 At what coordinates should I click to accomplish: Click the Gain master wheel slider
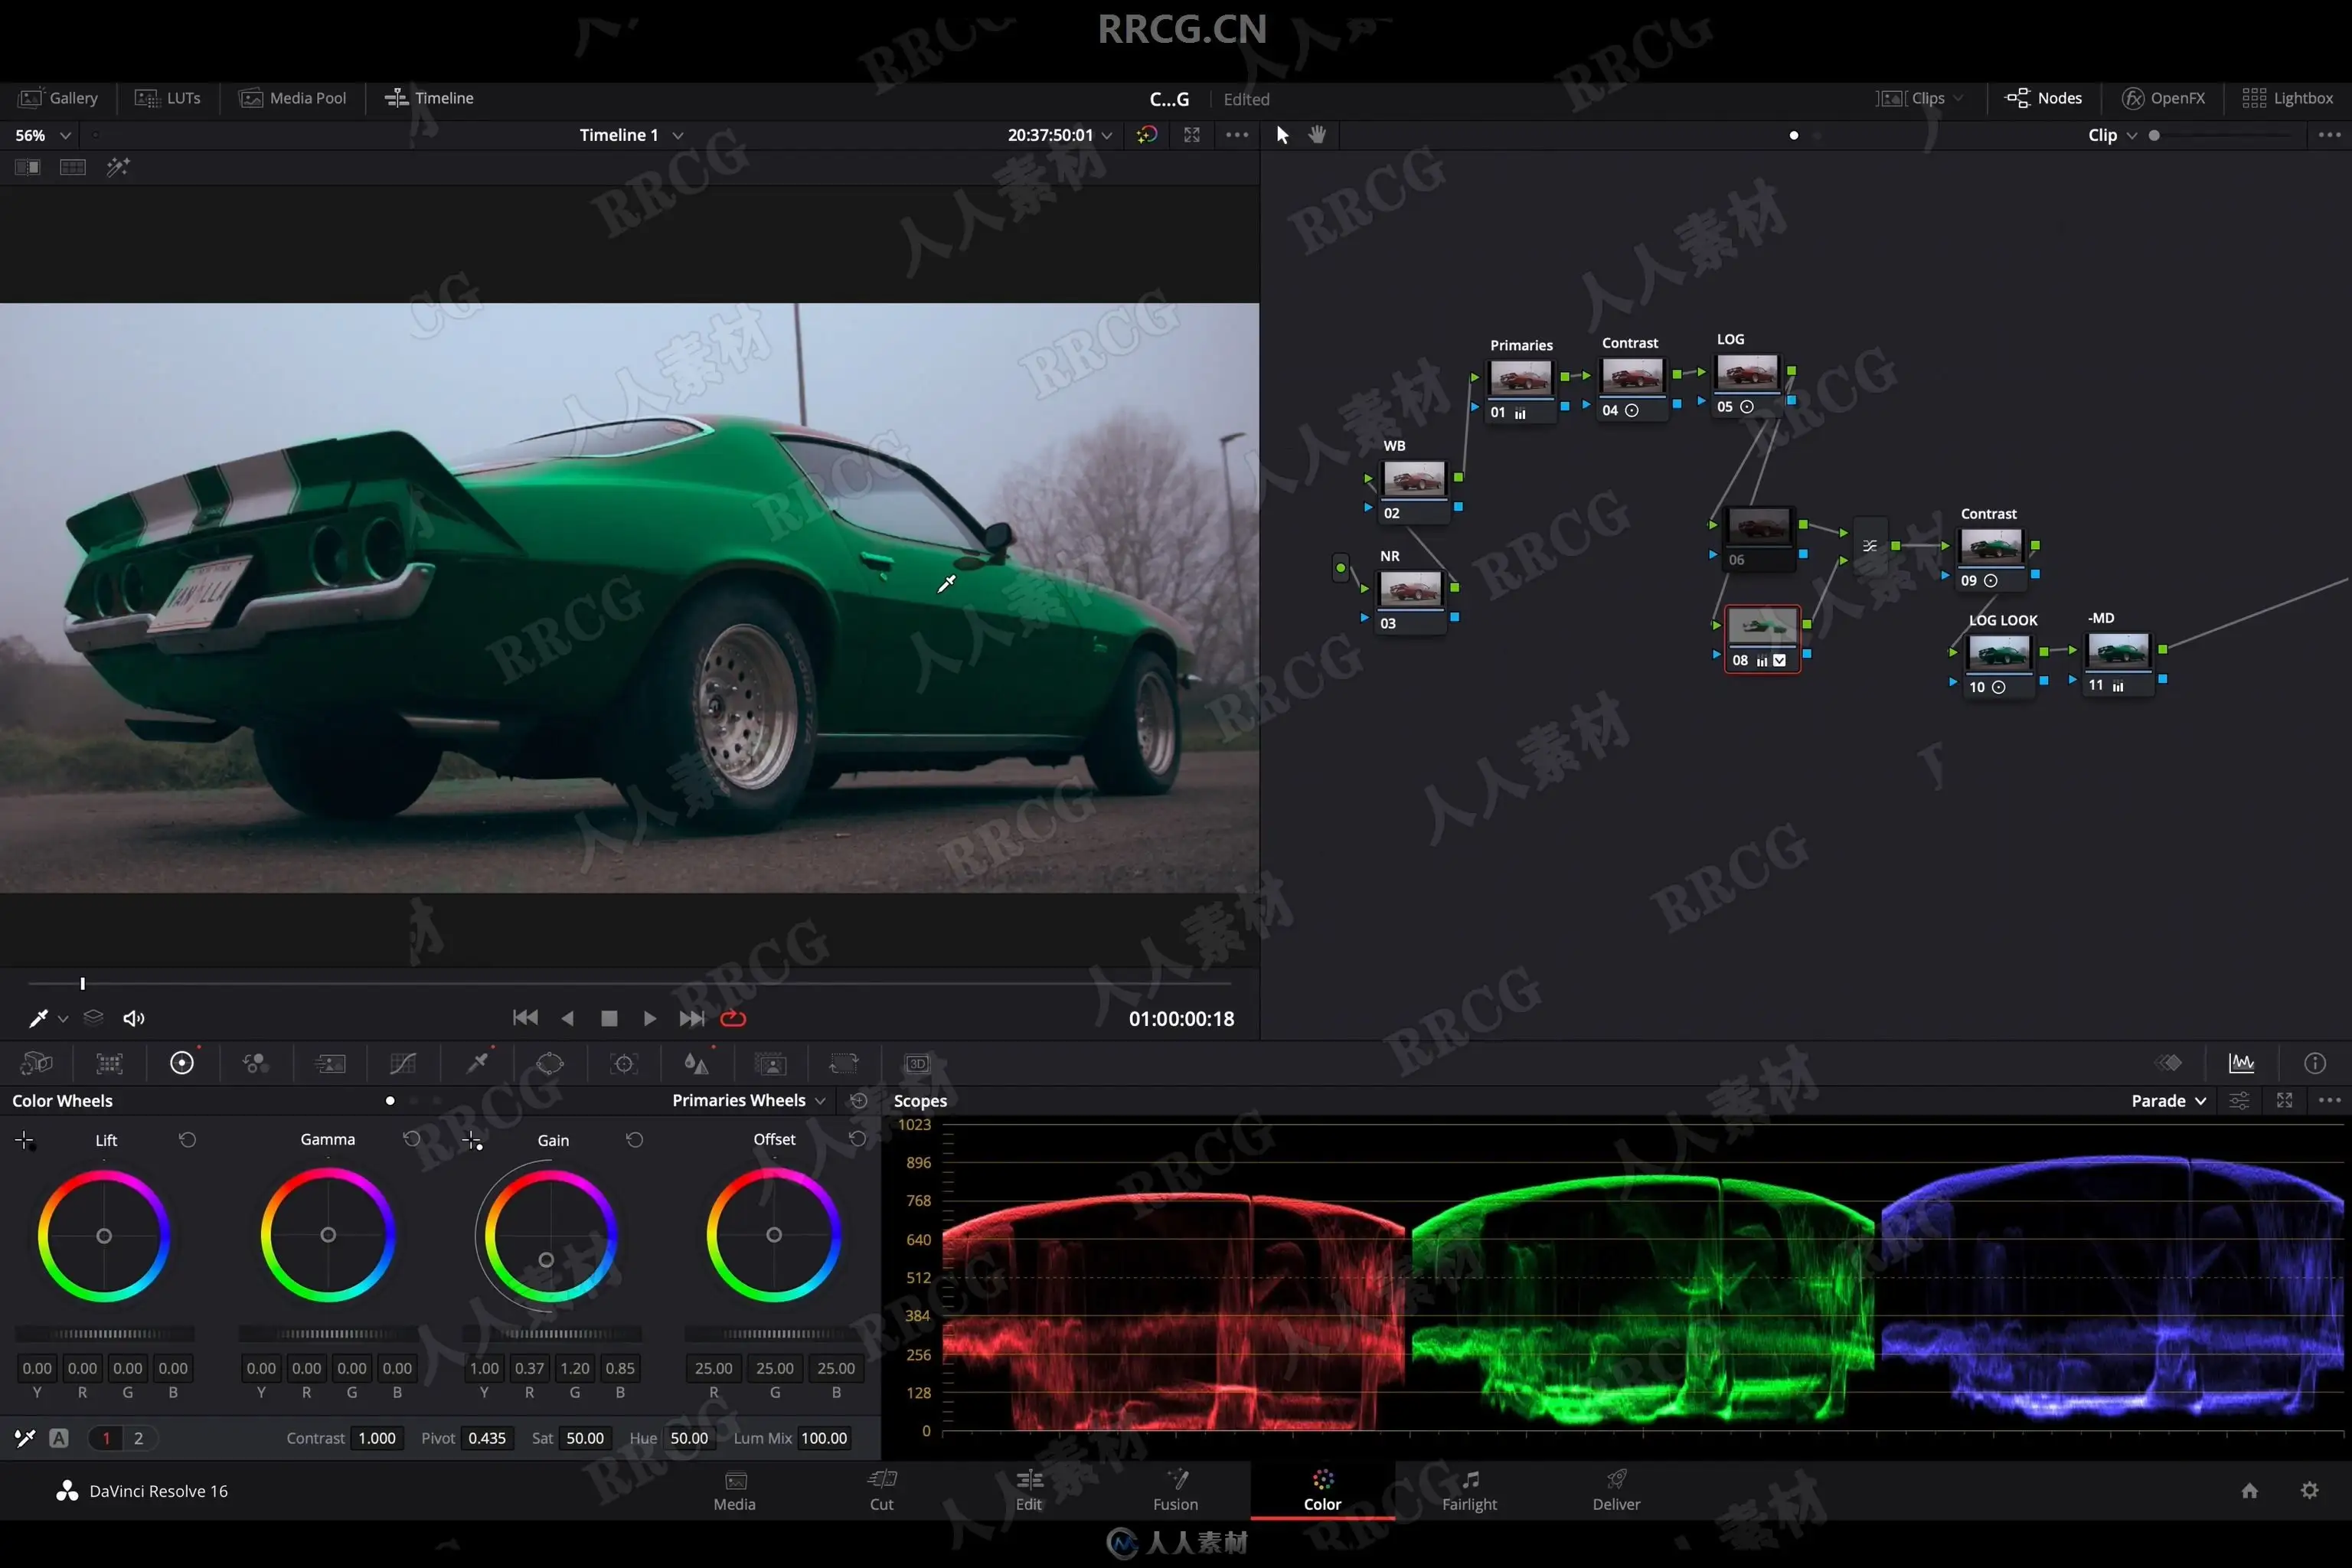coord(551,1334)
